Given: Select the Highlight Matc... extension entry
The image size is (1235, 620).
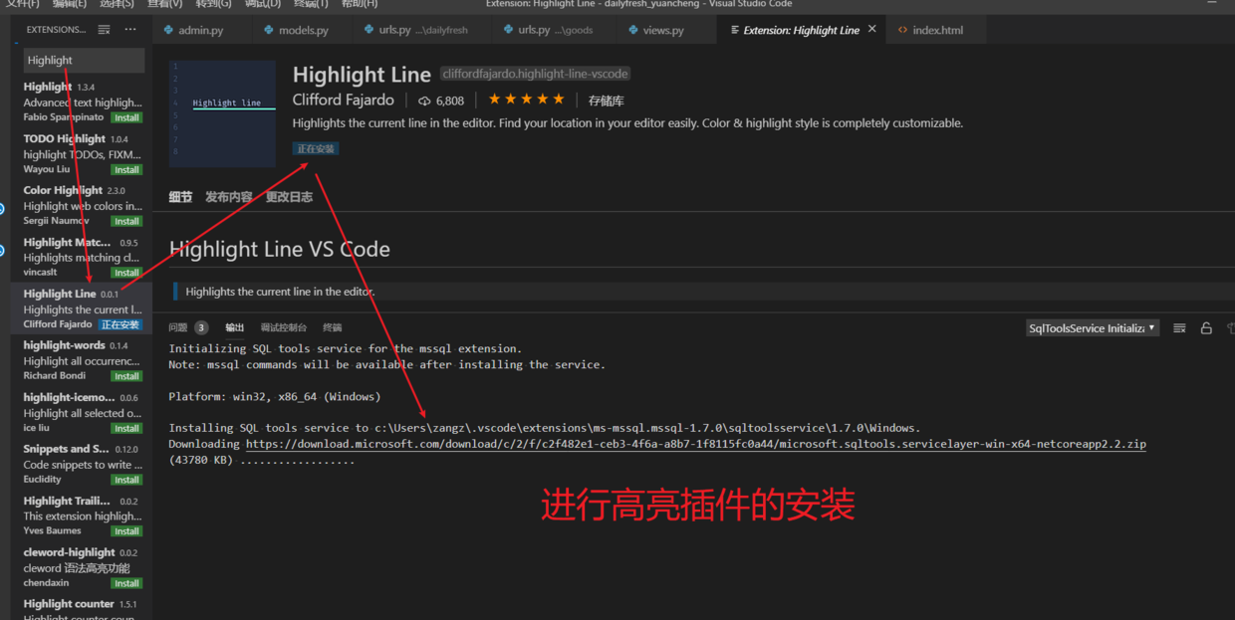Looking at the screenshot, I should (84, 257).
